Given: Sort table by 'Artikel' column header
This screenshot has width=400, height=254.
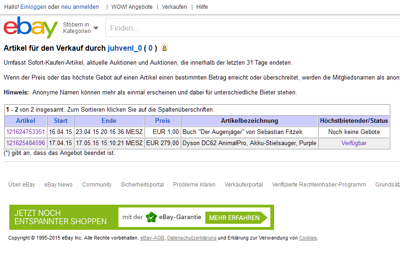Looking at the screenshot, I should point(26,121).
